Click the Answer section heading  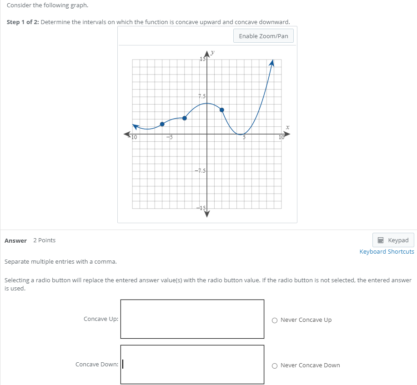[15, 240]
